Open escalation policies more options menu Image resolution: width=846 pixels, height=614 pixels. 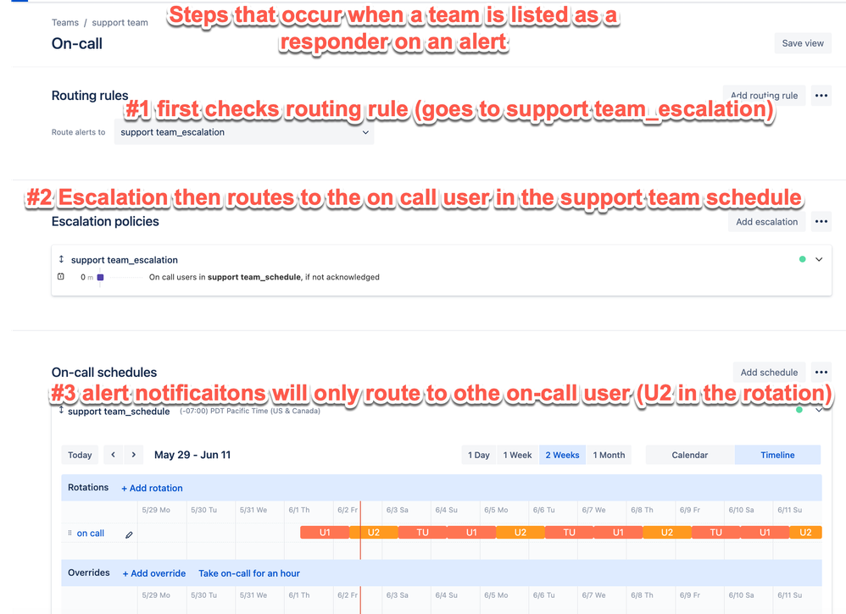click(821, 222)
